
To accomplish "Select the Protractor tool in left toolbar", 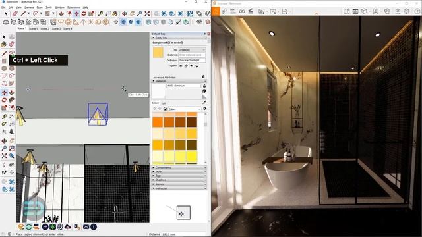I will (4, 124).
